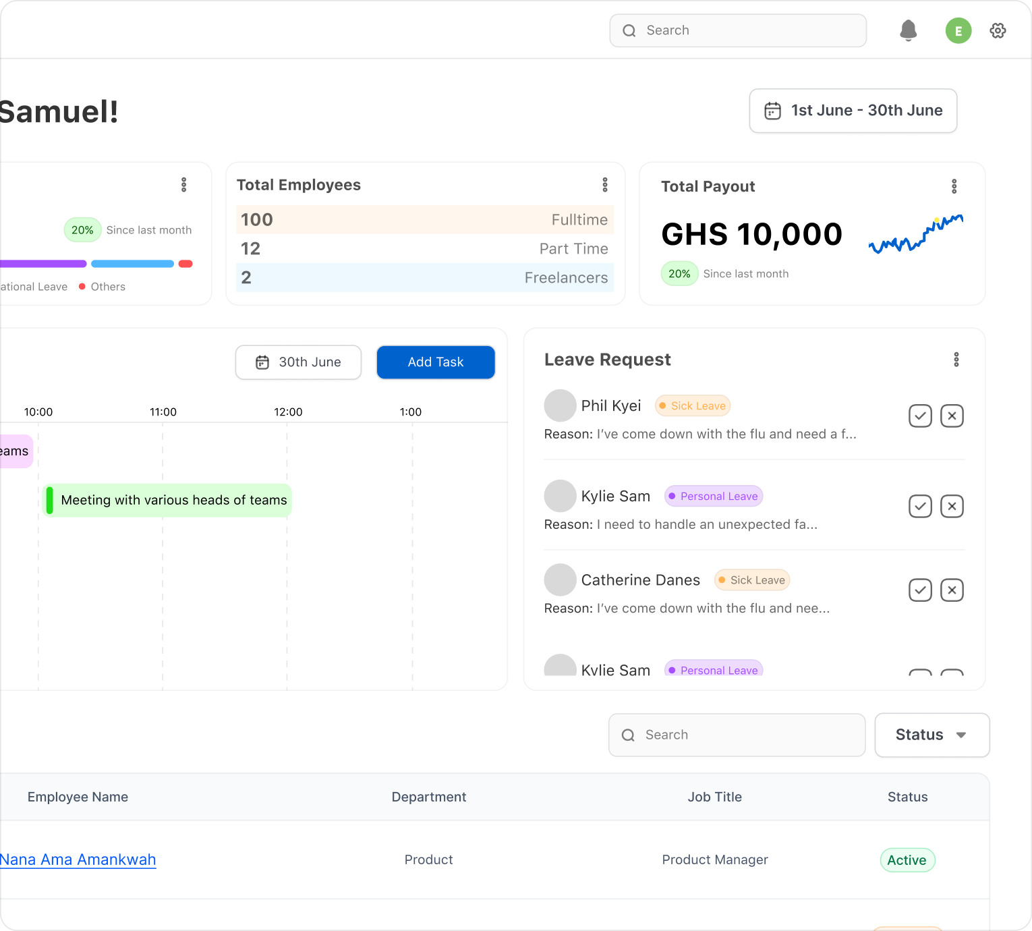Open the Leave Request panel kebab menu
Viewport: 1032px width, 931px height.
(956, 360)
